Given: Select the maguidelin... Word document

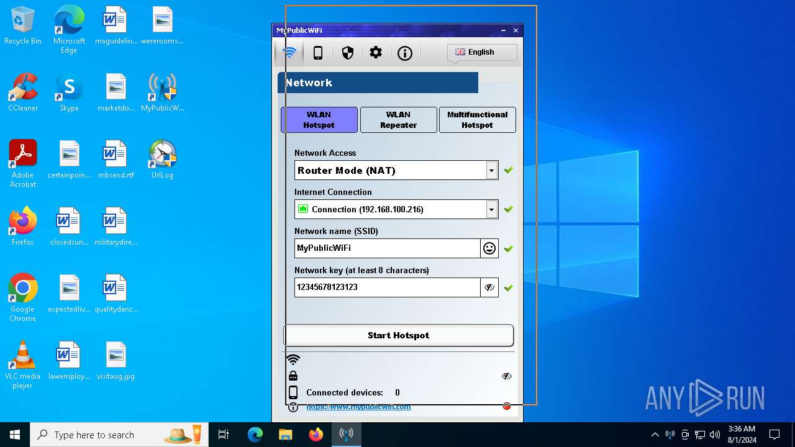Looking at the screenshot, I should click(x=116, y=26).
